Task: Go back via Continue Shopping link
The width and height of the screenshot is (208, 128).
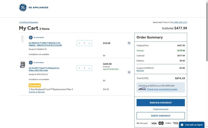Action: [28, 22]
